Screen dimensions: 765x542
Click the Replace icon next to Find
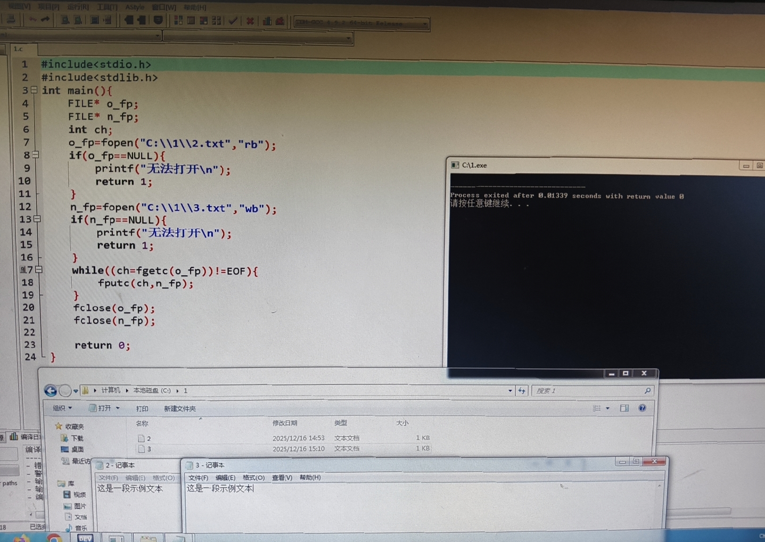tap(78, 20)
